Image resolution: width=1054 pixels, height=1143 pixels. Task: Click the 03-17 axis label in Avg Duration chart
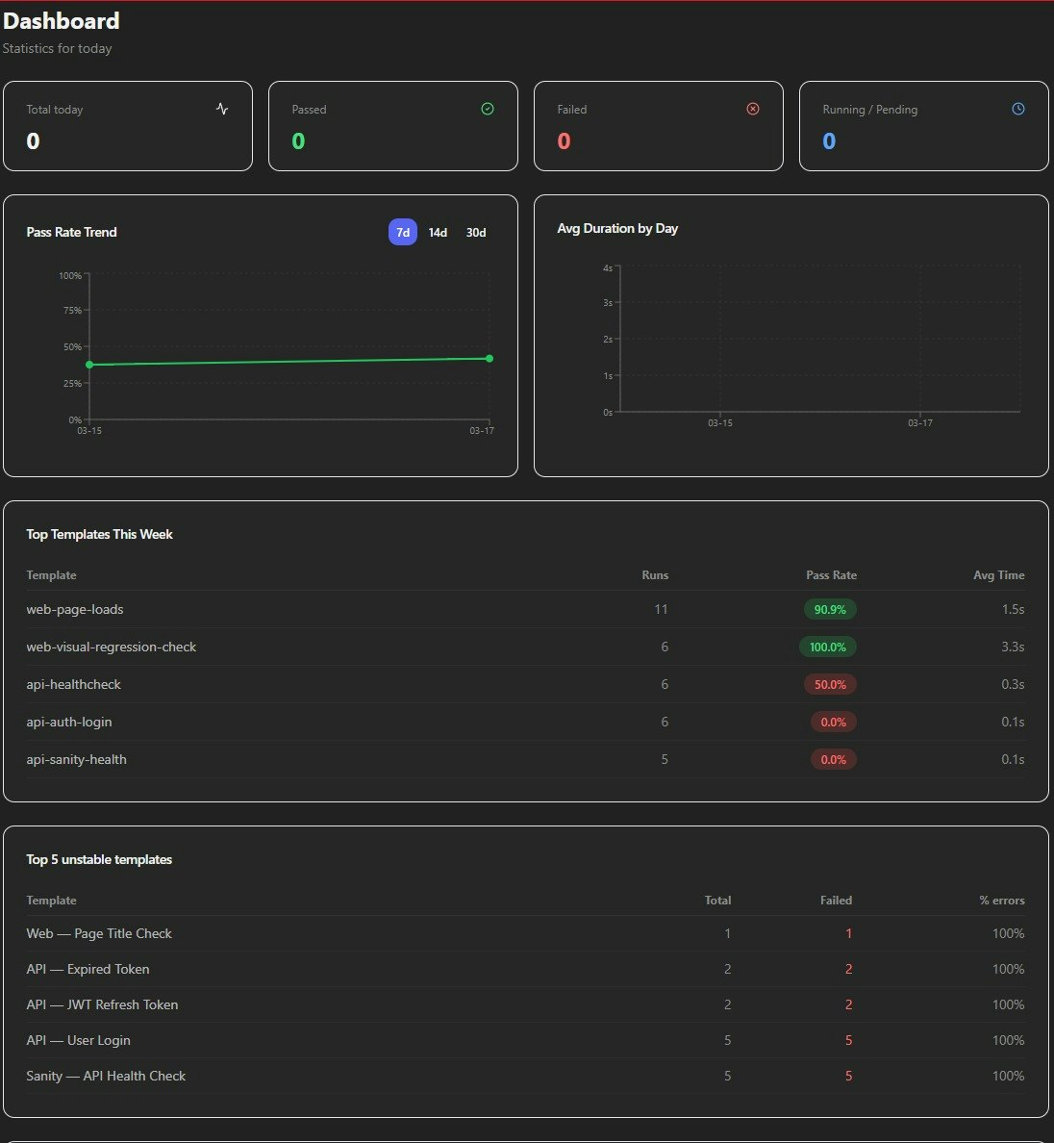point(920,422)
